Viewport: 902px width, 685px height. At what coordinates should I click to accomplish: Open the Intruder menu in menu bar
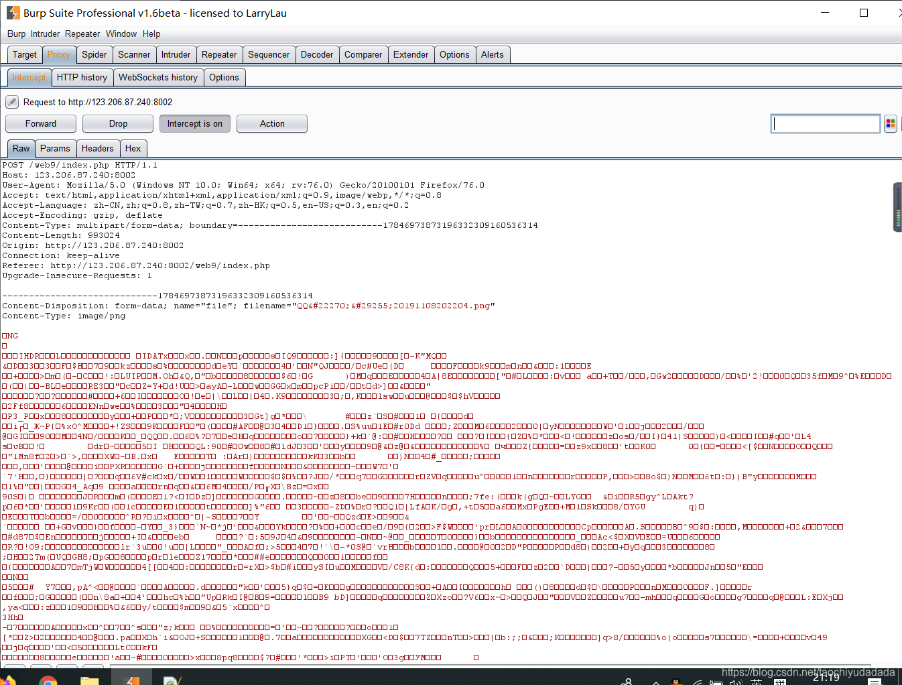click(x=45, y=34)
